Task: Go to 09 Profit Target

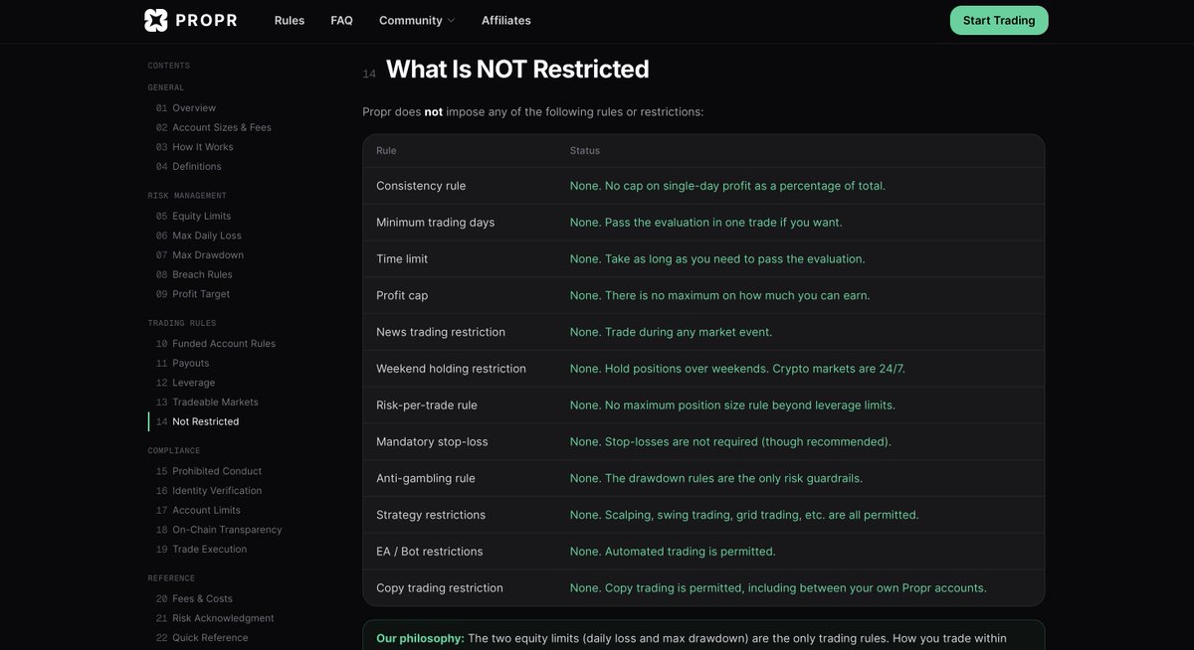Action: [x=193, y=294]
